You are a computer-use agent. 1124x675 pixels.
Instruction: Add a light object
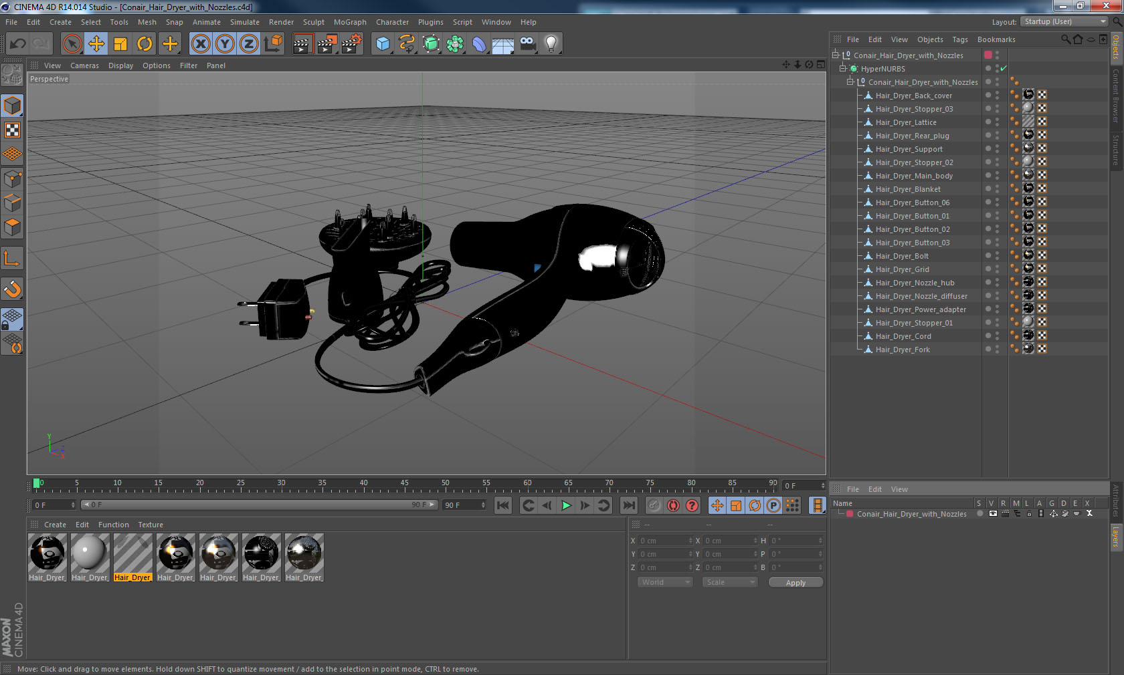tap(551, 44)
